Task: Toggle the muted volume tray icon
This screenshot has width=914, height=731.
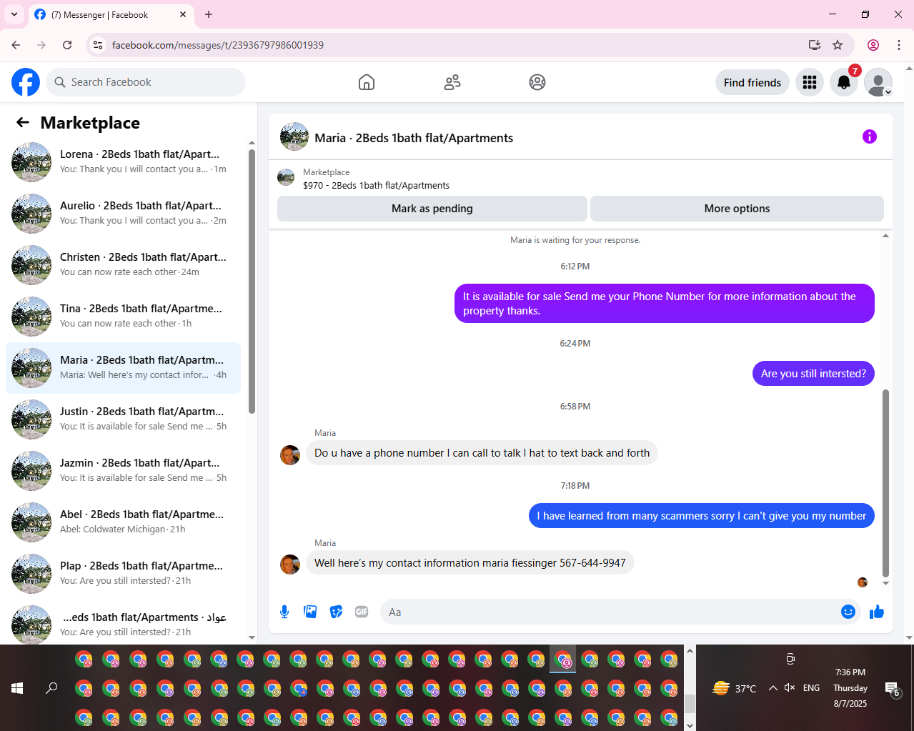Action: click(790, 688)
